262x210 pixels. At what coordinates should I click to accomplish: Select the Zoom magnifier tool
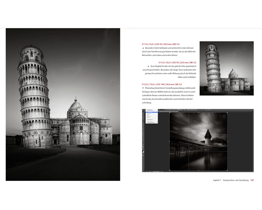[143, 148]
